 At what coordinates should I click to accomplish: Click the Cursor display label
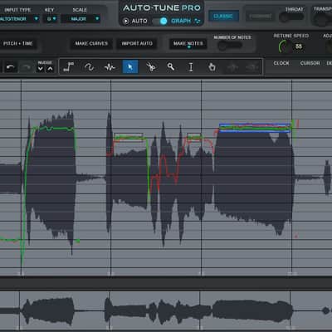[310, 63]
